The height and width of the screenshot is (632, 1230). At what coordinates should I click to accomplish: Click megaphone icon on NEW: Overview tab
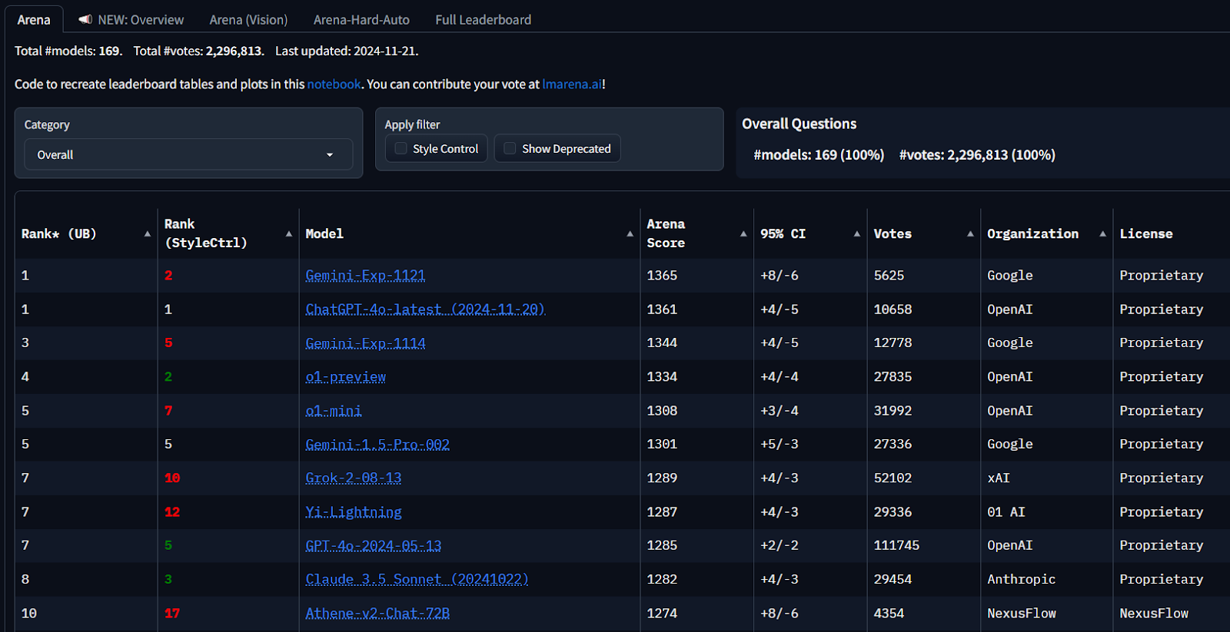click(x=85, y=19)
